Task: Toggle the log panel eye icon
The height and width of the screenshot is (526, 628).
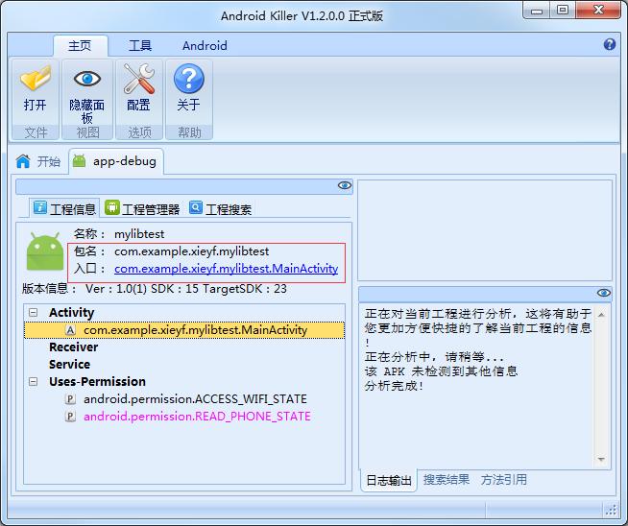Action: [603, 293]
